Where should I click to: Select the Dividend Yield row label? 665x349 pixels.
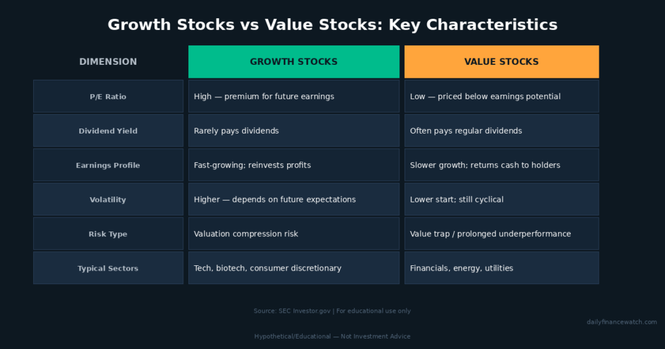click(108, 131)
